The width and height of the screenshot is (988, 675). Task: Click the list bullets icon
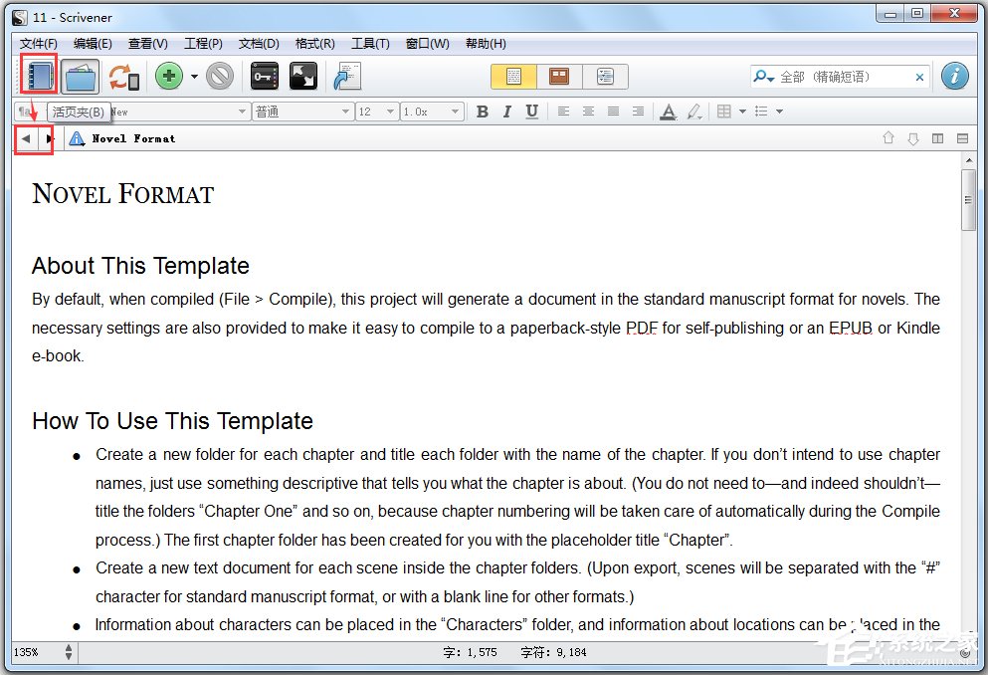coord(761,112)
